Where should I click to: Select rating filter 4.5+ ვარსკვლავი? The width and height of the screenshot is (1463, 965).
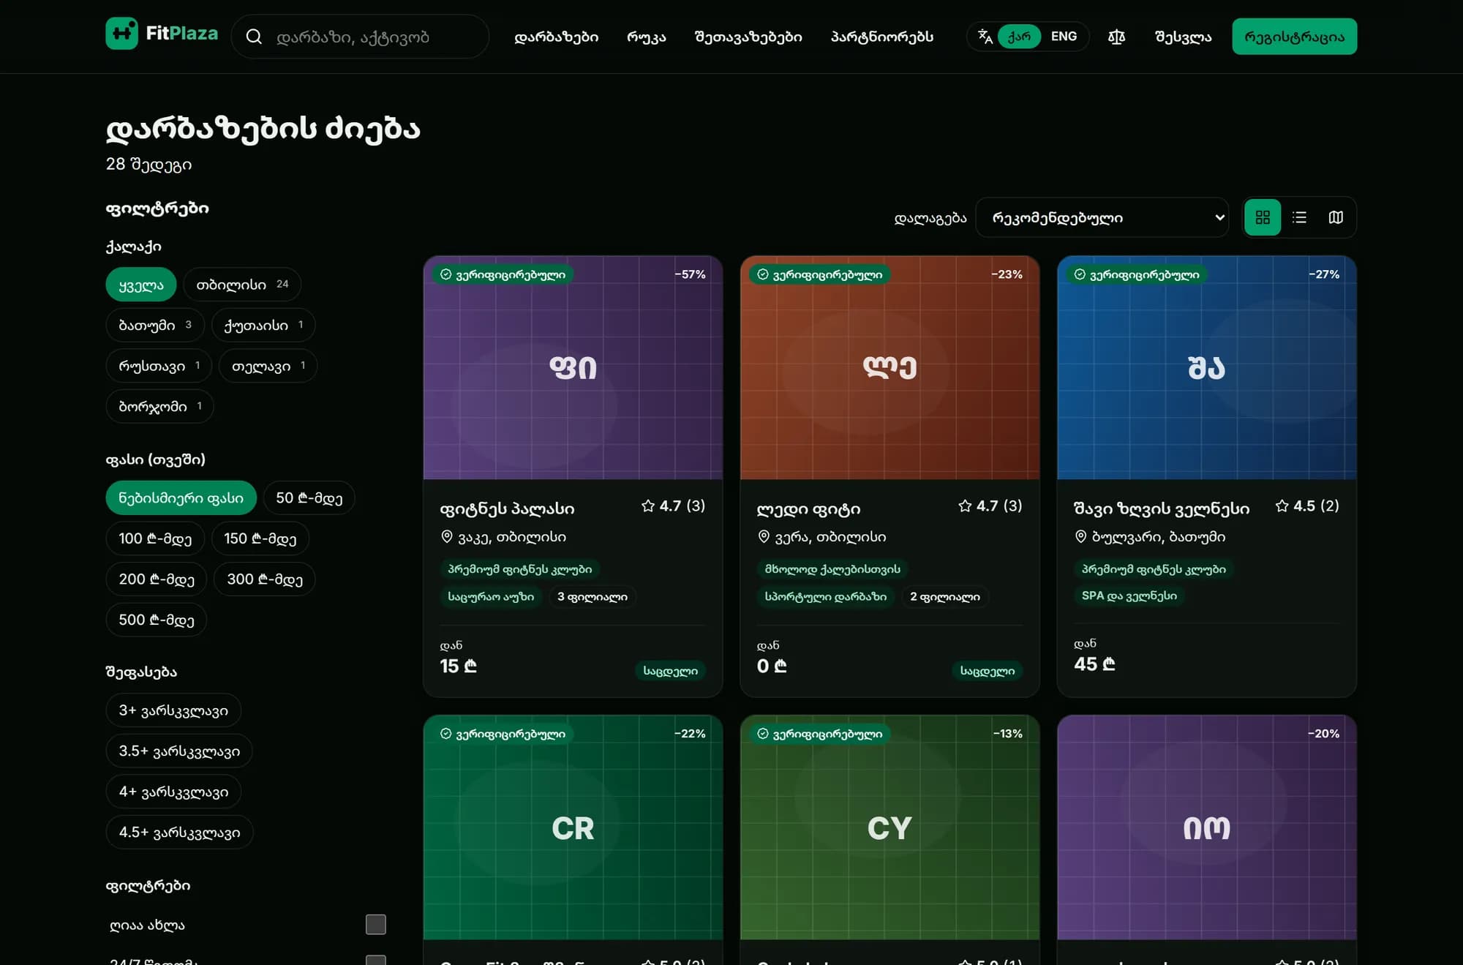179,833
